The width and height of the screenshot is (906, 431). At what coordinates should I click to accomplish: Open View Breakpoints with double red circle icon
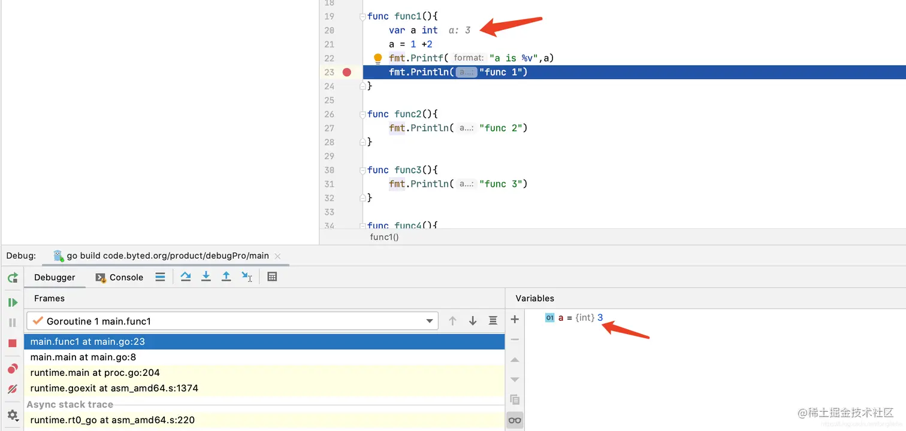click(x=13, y=369)
